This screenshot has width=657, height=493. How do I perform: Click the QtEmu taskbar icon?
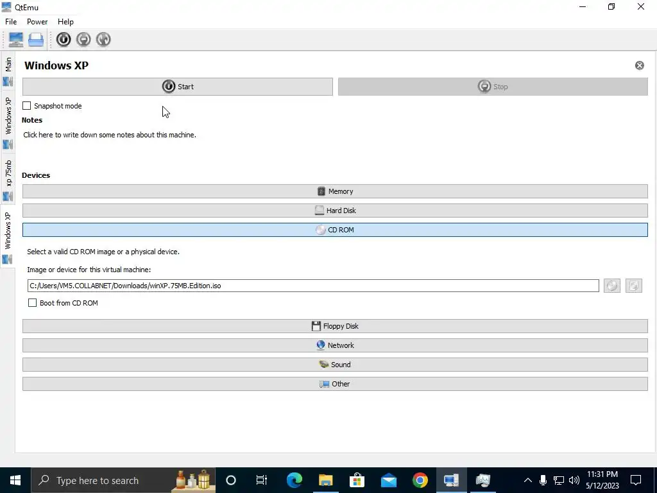coord(451,480)
